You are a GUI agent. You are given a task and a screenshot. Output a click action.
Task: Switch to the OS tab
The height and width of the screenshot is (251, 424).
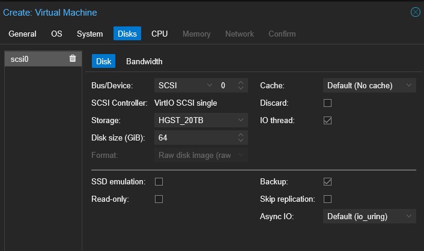[x=56, y=34]
